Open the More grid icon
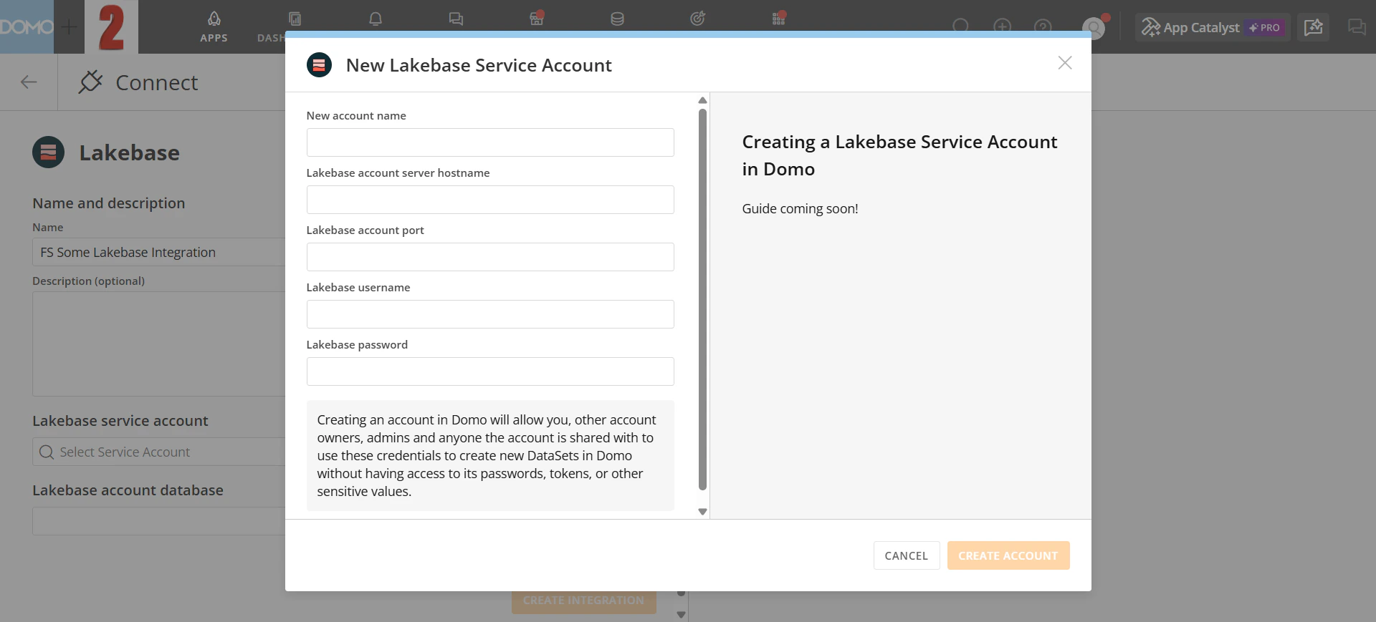This screenshot has width=1376, height=622. click(779, 19)
